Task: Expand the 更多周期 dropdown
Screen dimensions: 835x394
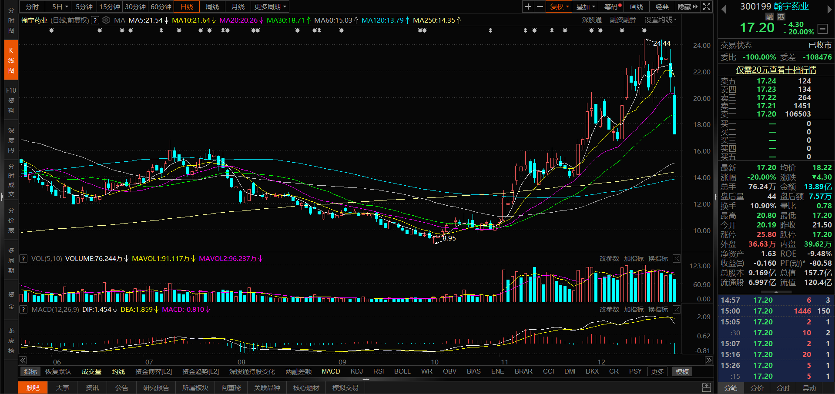Action: (x=270, y=7)
